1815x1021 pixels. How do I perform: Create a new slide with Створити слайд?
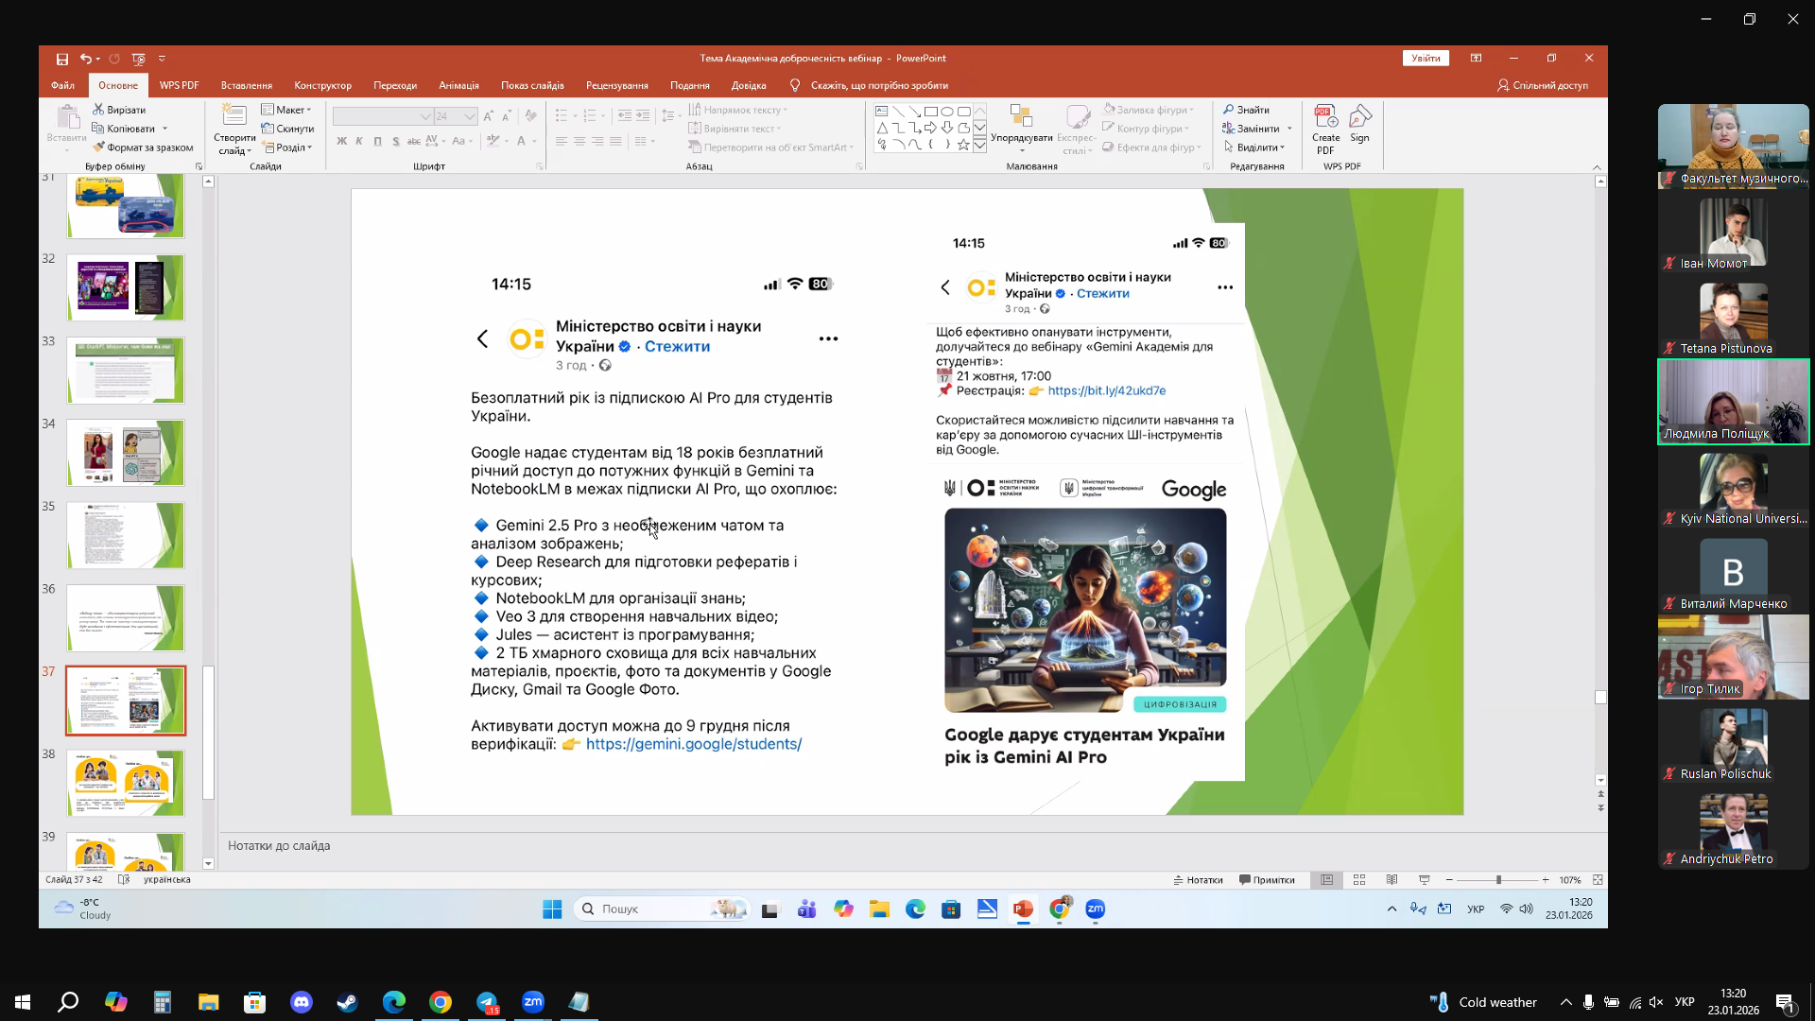(234, 130)
